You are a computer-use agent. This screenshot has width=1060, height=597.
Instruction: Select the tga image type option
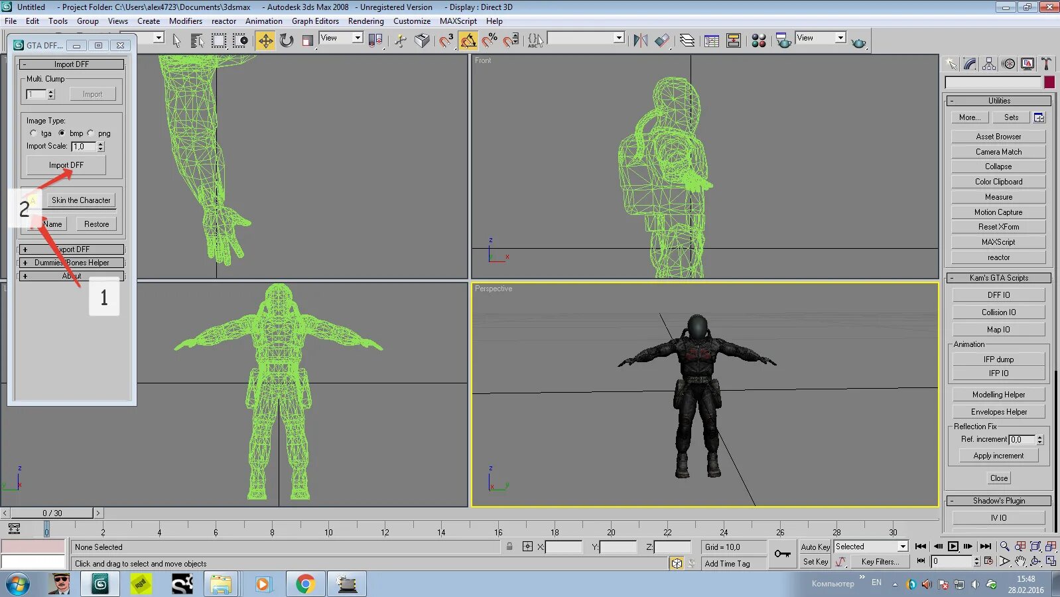34,133
